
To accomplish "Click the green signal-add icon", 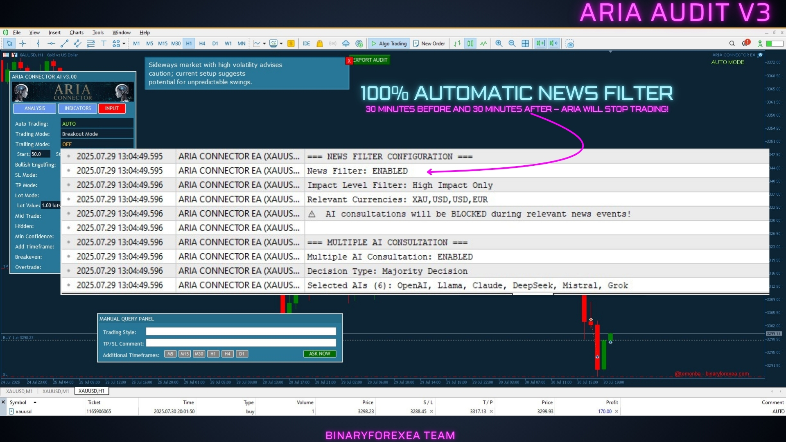I will click(x=359, y=43).
